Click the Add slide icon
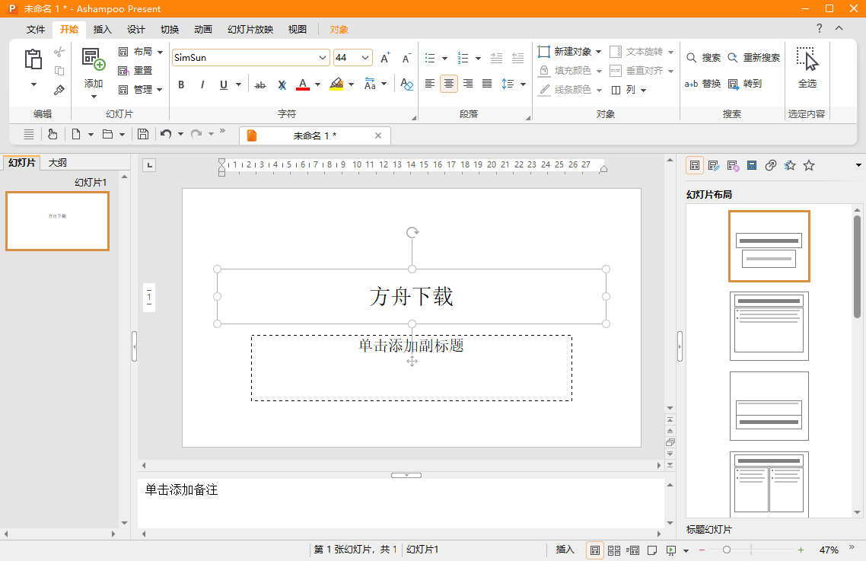This screenshot has height=561, width=866. [x=94, y=59]
